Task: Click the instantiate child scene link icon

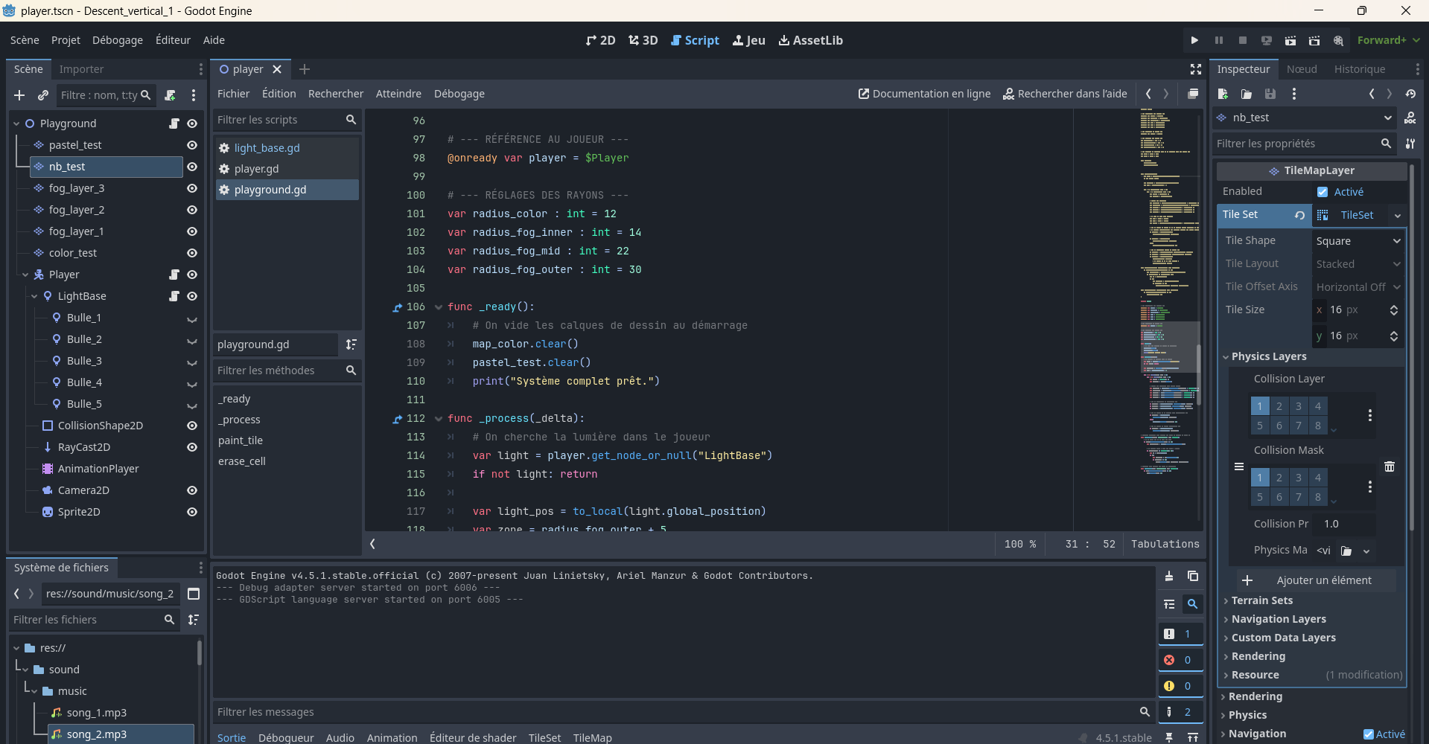Action: (43, 95)
